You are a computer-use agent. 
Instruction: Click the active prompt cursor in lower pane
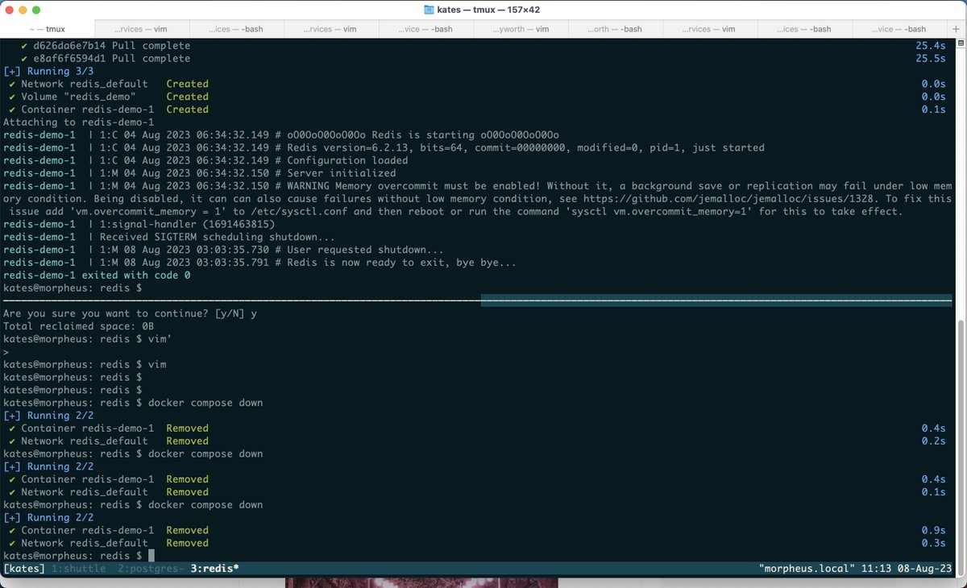(151, 556)
